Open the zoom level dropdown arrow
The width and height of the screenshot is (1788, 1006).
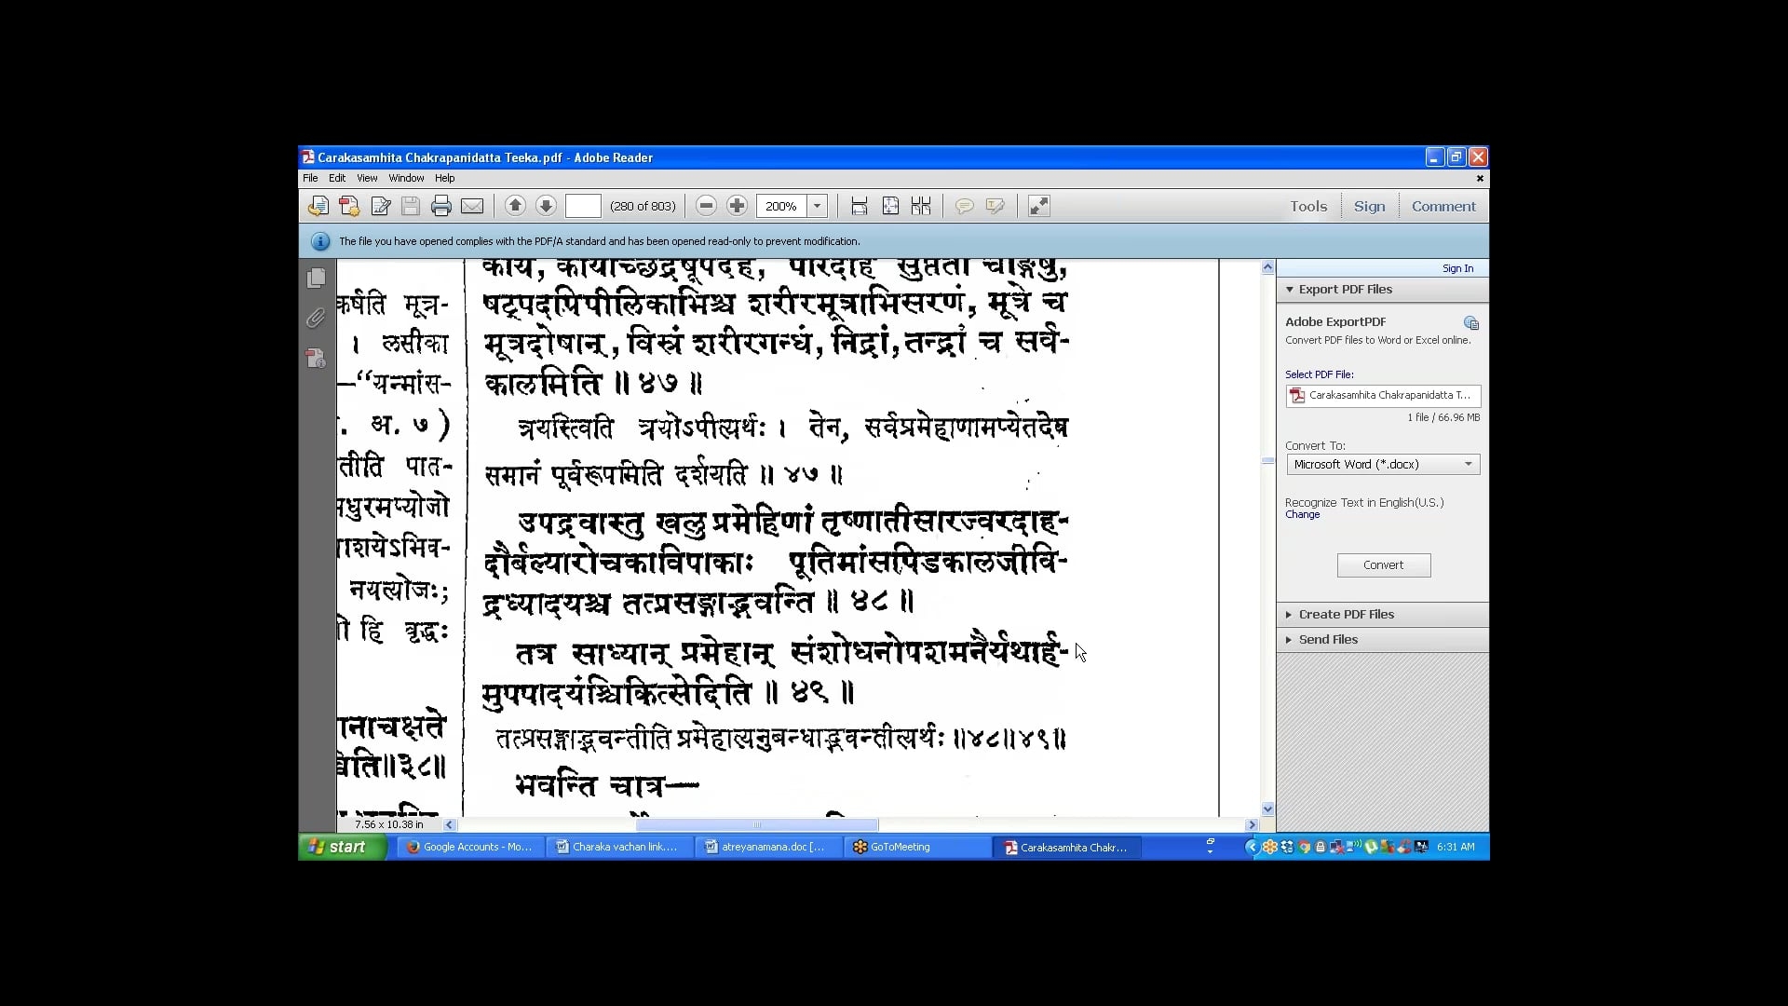point(817,206)
